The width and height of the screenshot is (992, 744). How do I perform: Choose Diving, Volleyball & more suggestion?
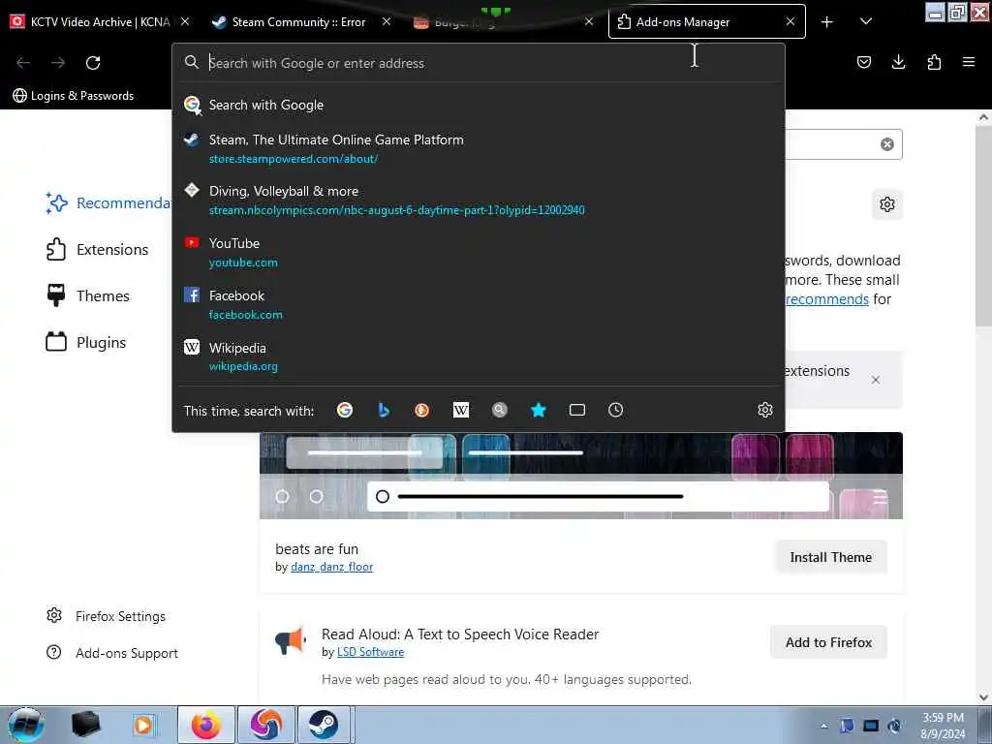[479, 200]
